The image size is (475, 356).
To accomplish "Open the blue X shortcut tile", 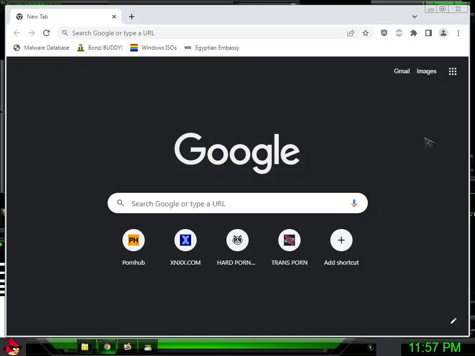I will coord(186,240).
